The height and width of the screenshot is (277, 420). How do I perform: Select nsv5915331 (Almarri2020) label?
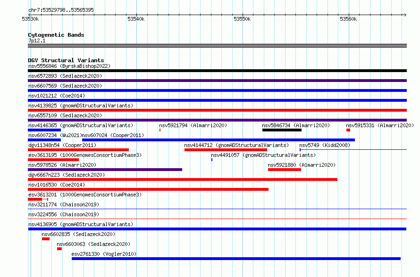(380, 125)
